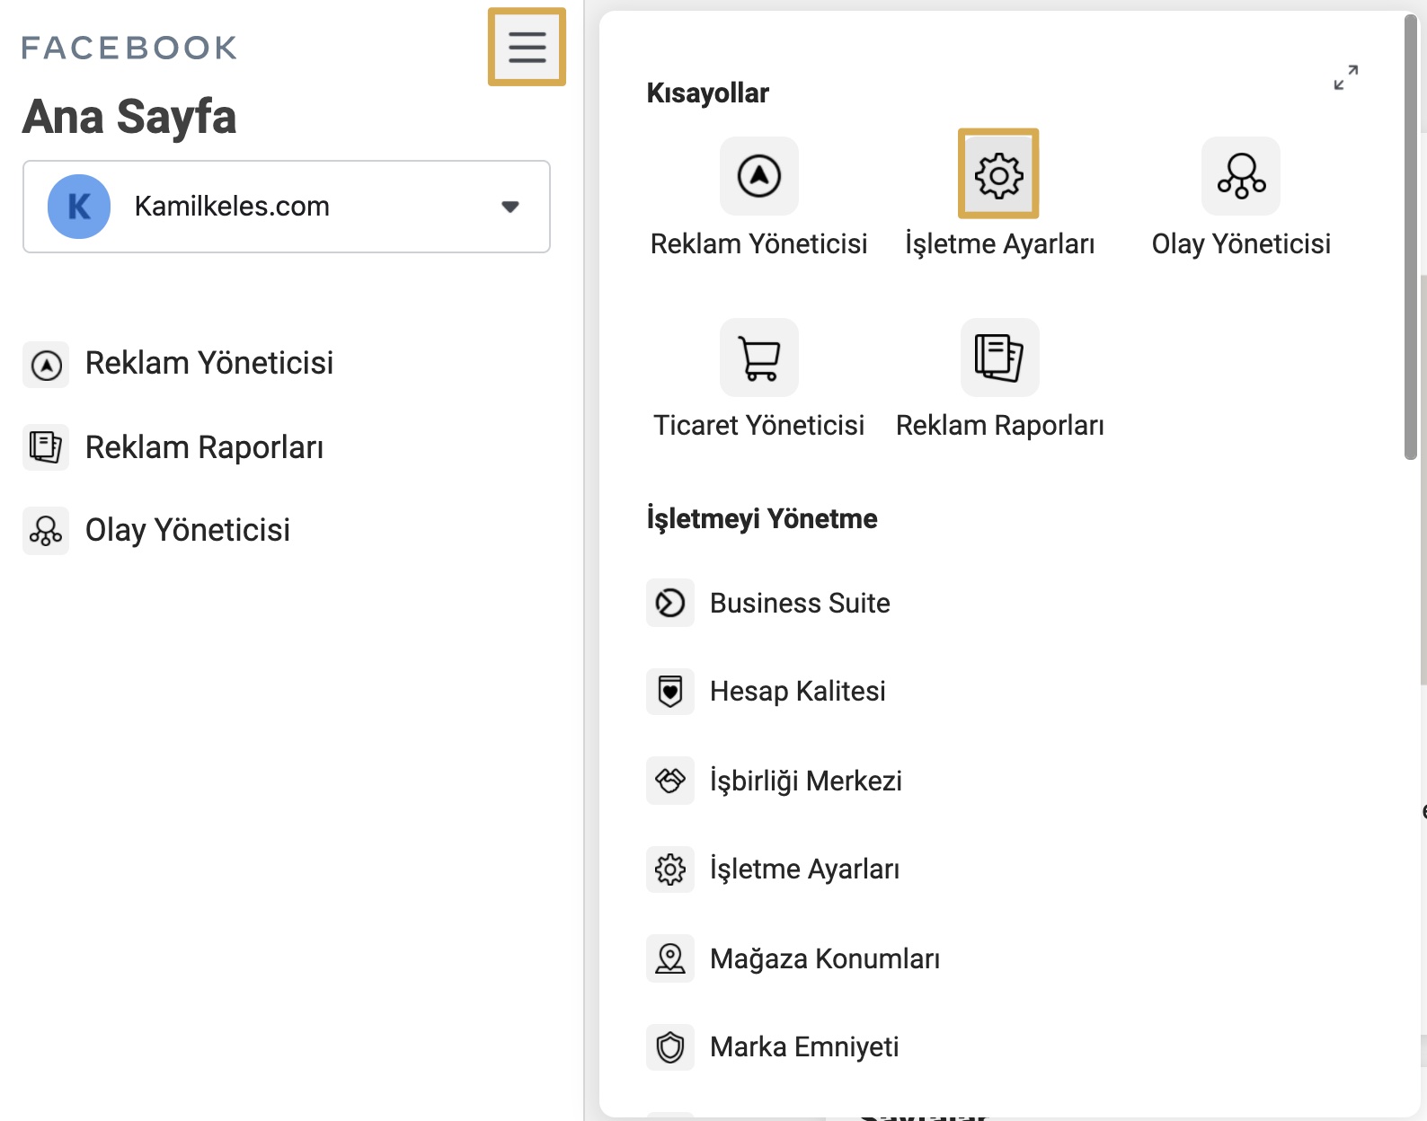Open the Kamilkeles.com account dropdown
1427x1121 pixels.
(287, 207)
